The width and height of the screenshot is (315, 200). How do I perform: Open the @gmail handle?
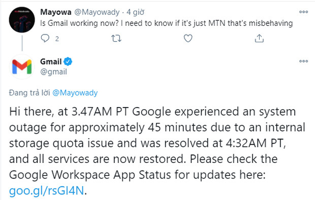tap(54, 72)
